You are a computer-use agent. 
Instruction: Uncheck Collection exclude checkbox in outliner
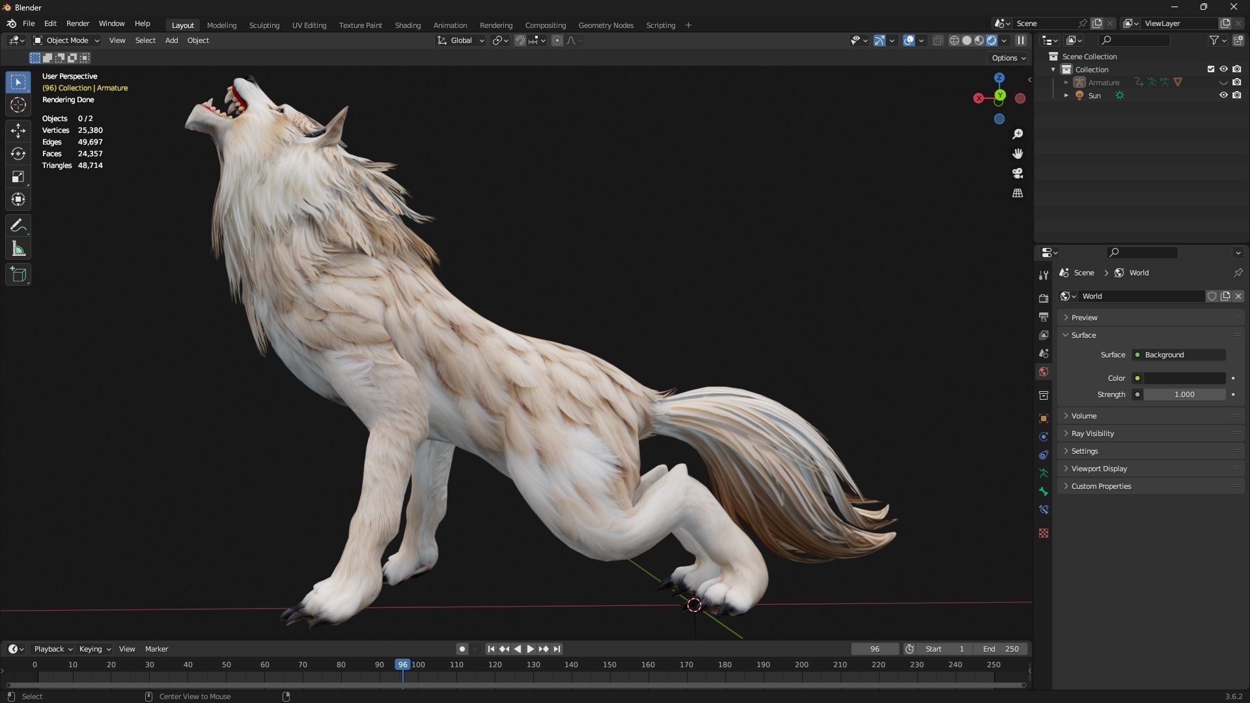1211,69
